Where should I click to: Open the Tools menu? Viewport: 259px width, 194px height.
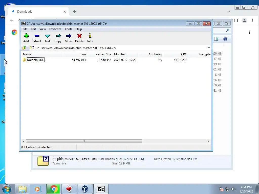[68, 29]
